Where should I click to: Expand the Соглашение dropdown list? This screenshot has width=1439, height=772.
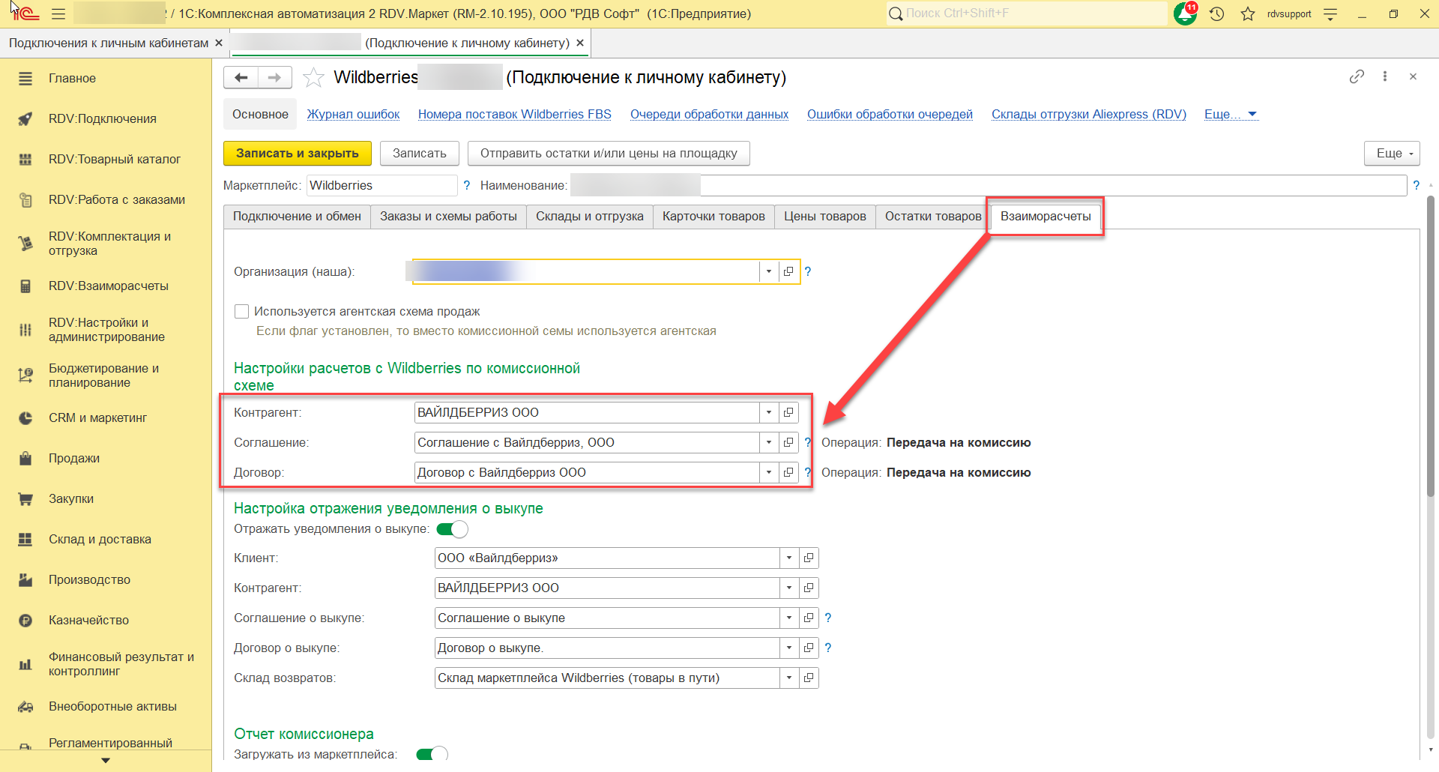pyautogui.click(x=769, y=442)
